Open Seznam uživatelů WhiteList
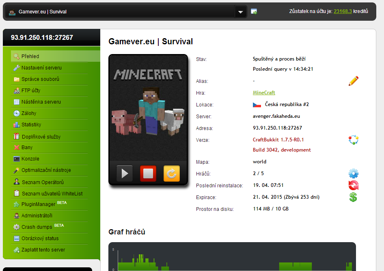Viewport: 384px width, 271px height. (49, 193)
